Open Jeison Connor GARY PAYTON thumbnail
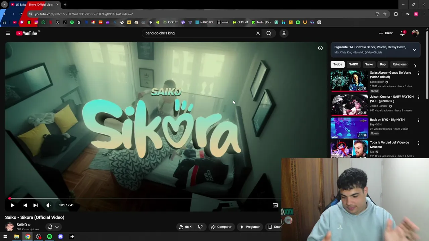 349,105
